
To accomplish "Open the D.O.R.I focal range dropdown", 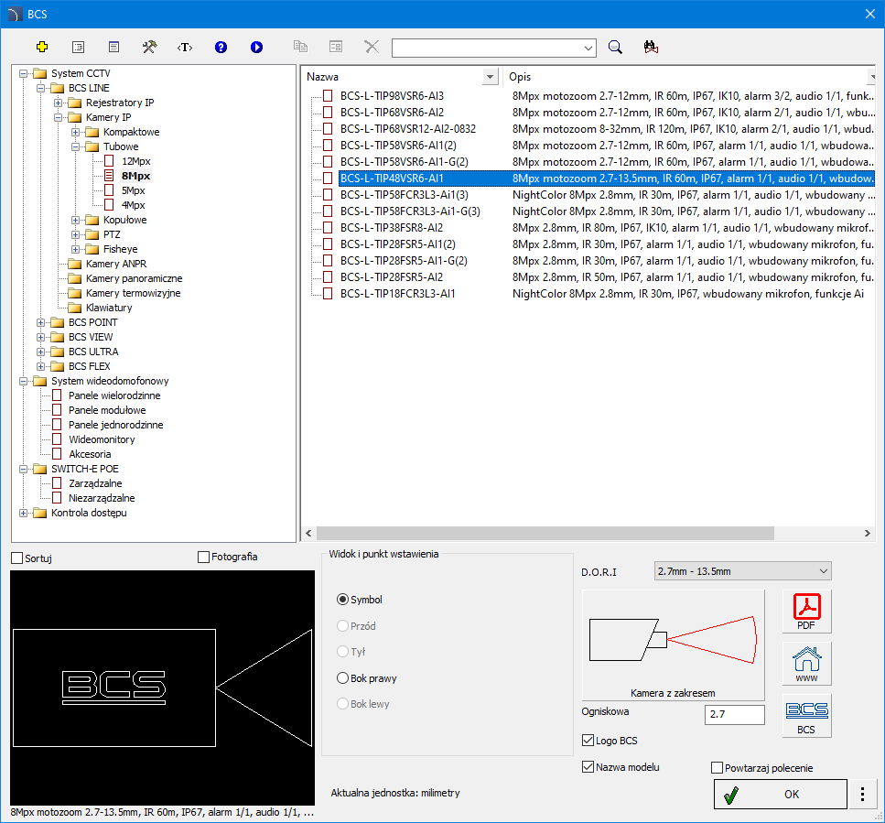I will click(x=742, y=571).
